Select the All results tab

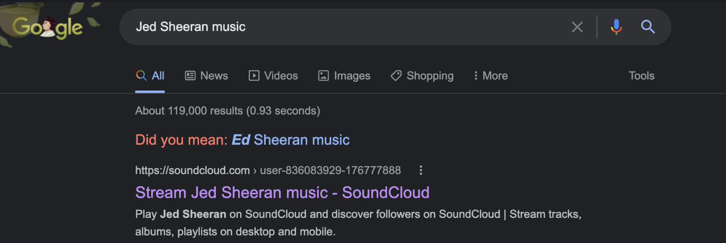158,76
